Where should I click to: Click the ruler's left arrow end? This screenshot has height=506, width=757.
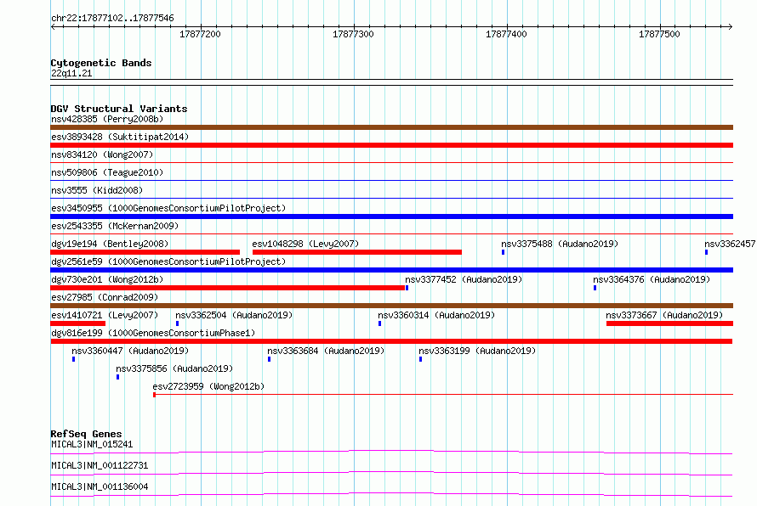[53, 26]
